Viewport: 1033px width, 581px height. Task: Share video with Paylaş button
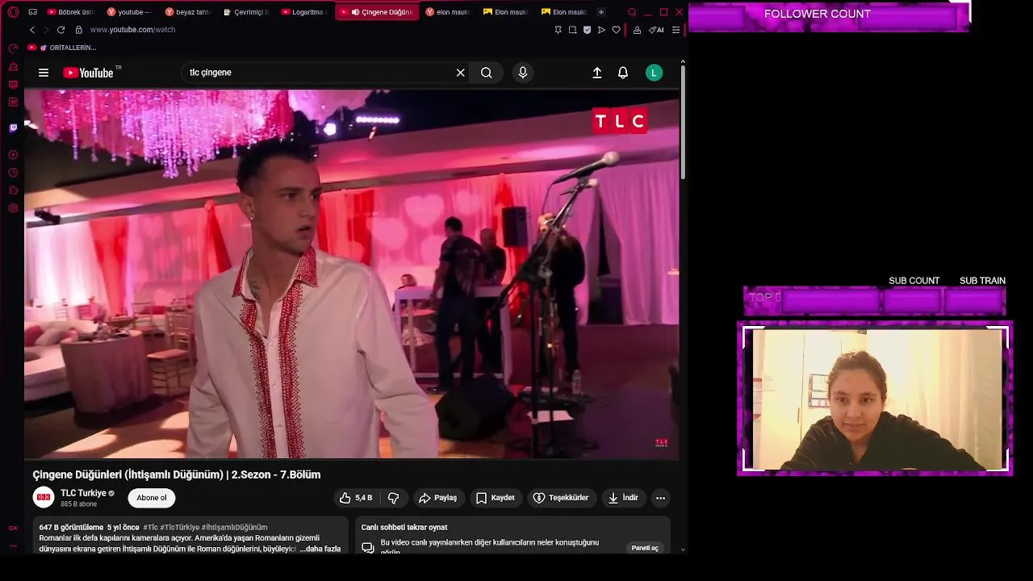[x=438, y=498]
